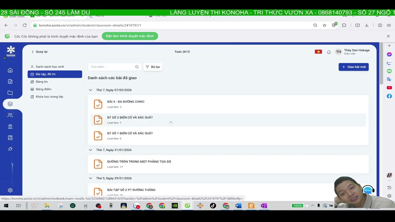Open BT SỐ 2 BIẾN CỐ VÀ XÁC SUẤT
This screenshot has width=395, height=222.
coord(228,120)
